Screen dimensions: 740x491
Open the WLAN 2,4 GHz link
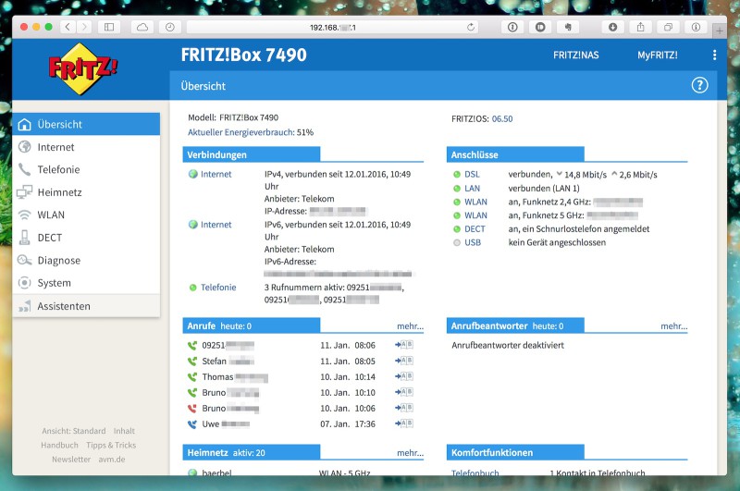coord(475,202)
